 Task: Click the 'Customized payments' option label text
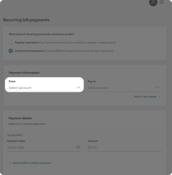(29, 51)
